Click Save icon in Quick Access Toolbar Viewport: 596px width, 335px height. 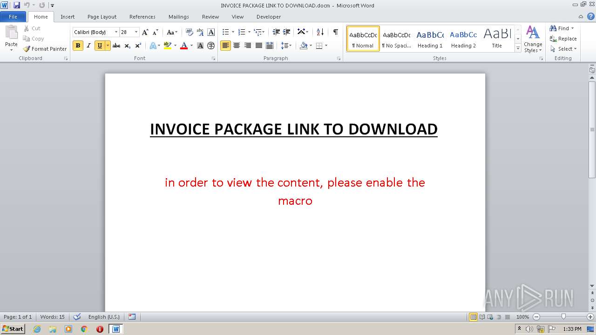click(17, 5)
